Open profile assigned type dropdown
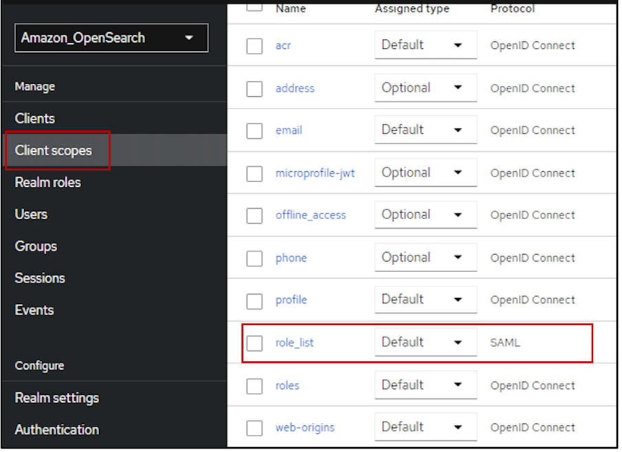This screenshot has height=452, width=622. (426, 300)
